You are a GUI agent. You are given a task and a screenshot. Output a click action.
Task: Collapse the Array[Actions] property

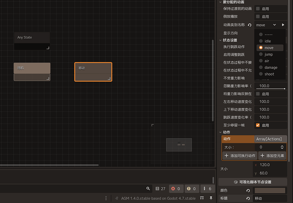point(270,139)
